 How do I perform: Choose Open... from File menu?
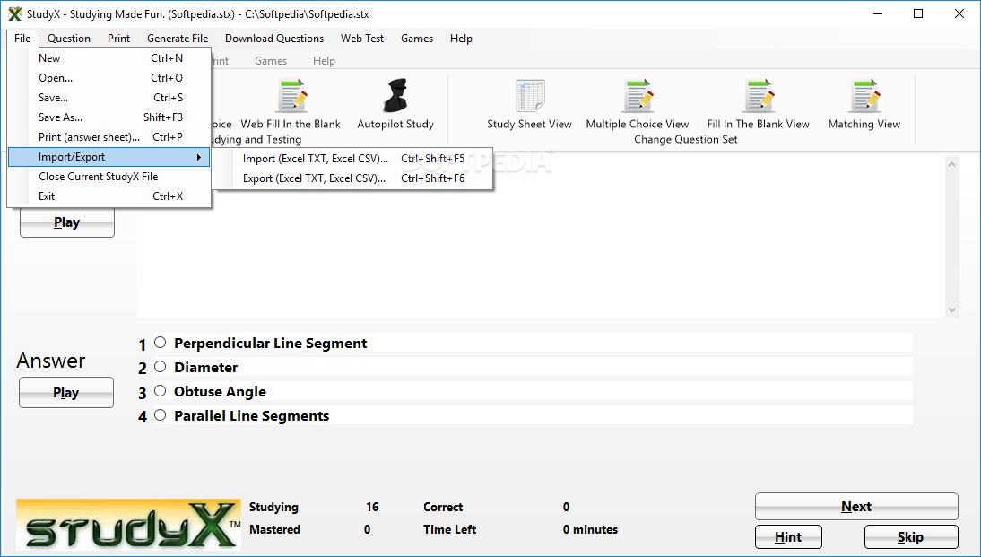[109, 78]
